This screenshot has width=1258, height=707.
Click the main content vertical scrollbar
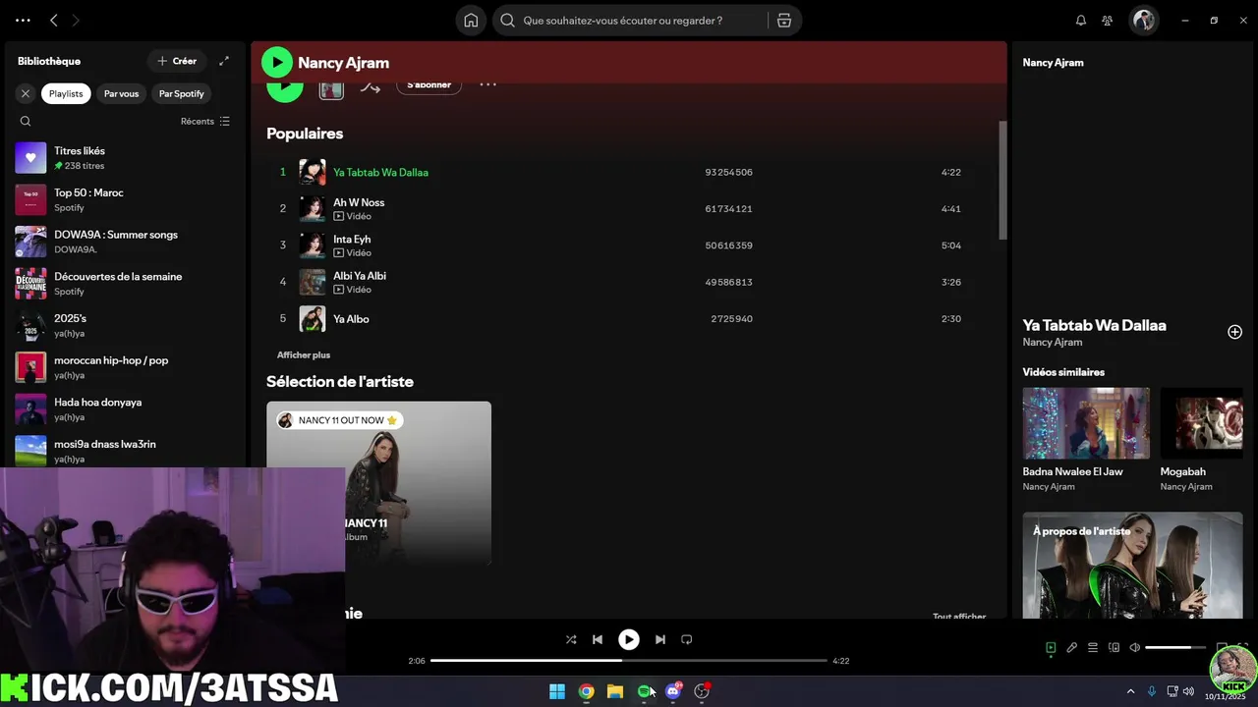(x=1002, y=180)
